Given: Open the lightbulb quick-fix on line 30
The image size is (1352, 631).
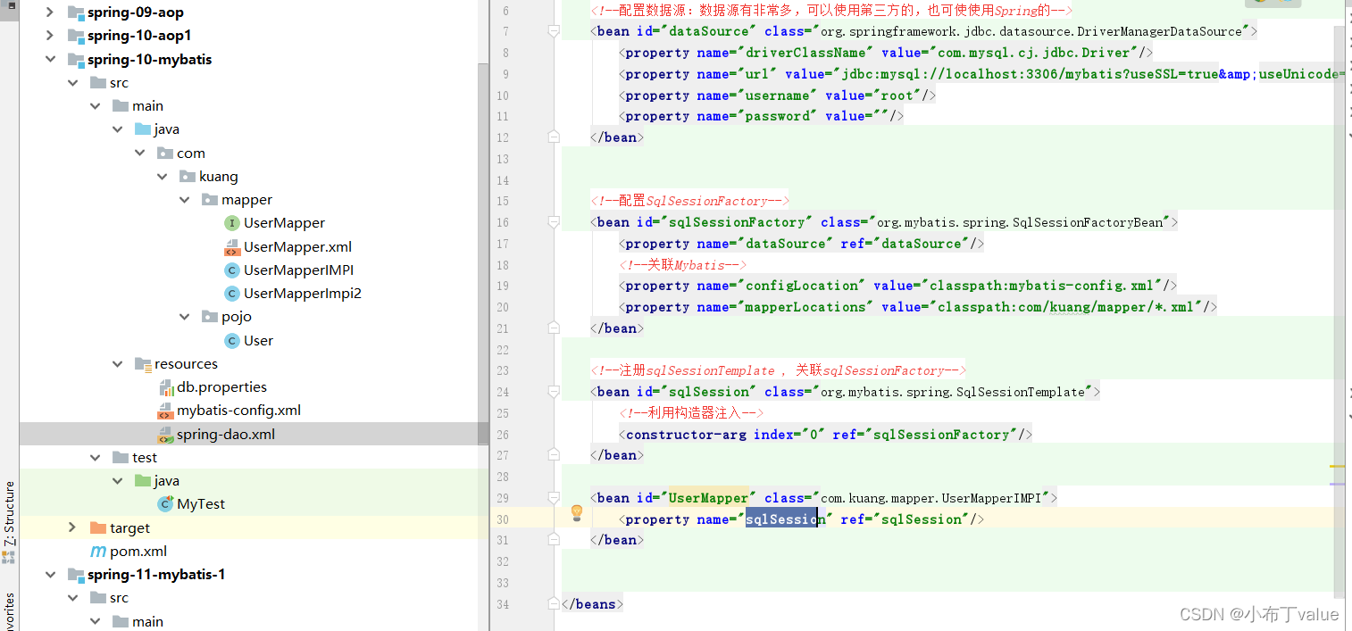Looking at the screenshot, I should (x=577, y=513).
